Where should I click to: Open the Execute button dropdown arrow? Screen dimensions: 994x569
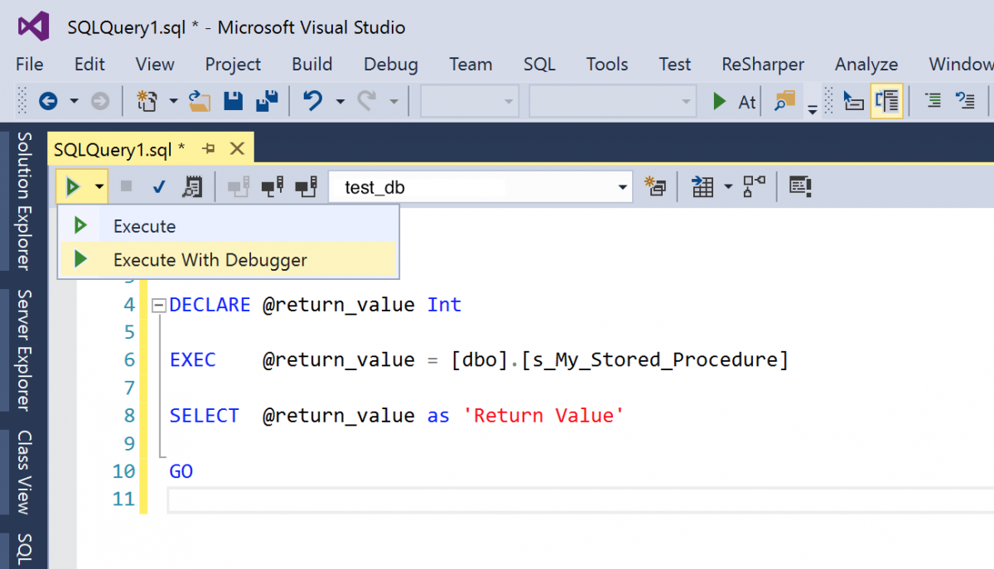click(97, 186)
